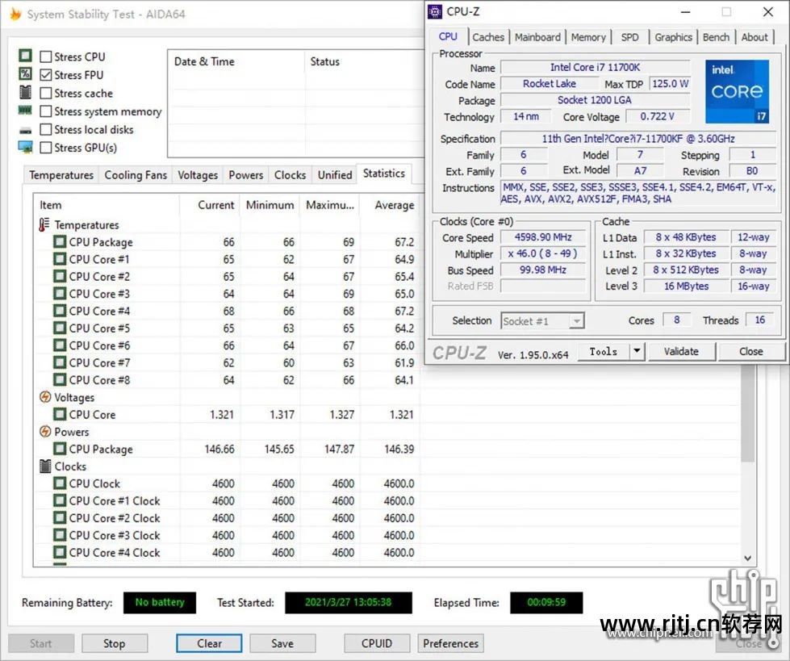Screen dimensions: 790x661
Task: Click the Voltages lightning icon
Action: pyautogui.click(x=45, y=397)
